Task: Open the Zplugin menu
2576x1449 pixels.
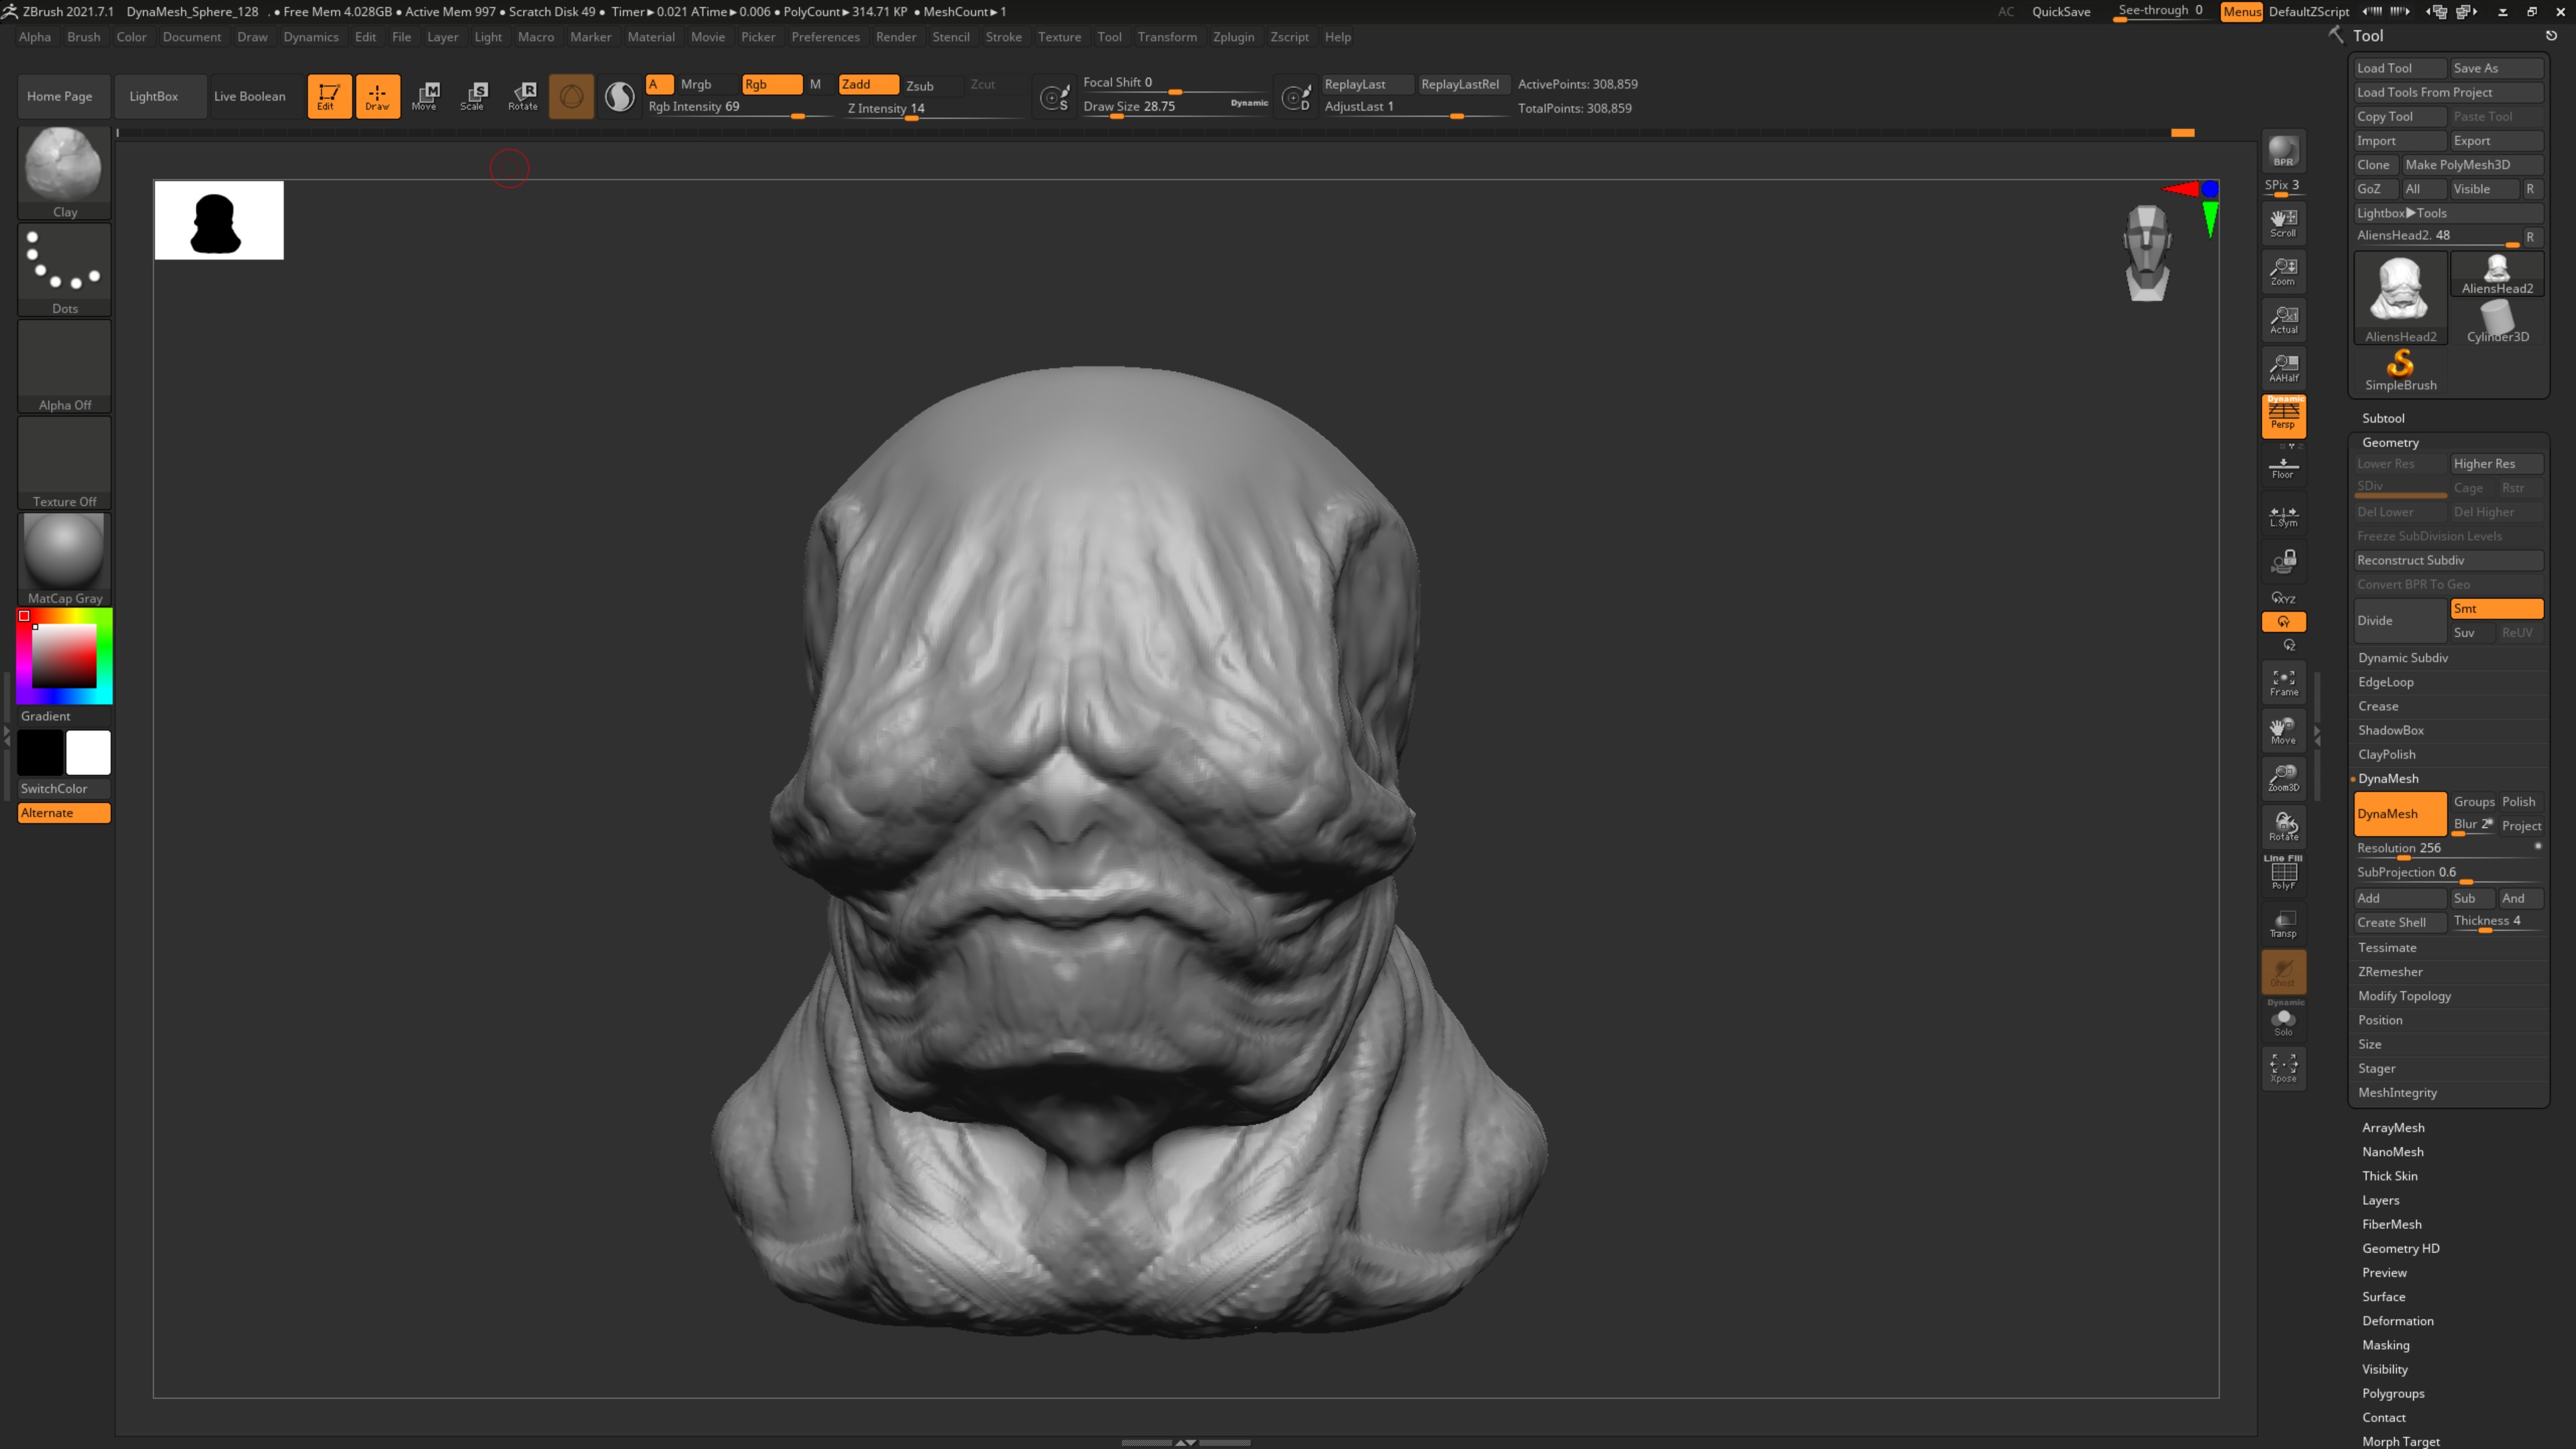Action: (1233, 37)
